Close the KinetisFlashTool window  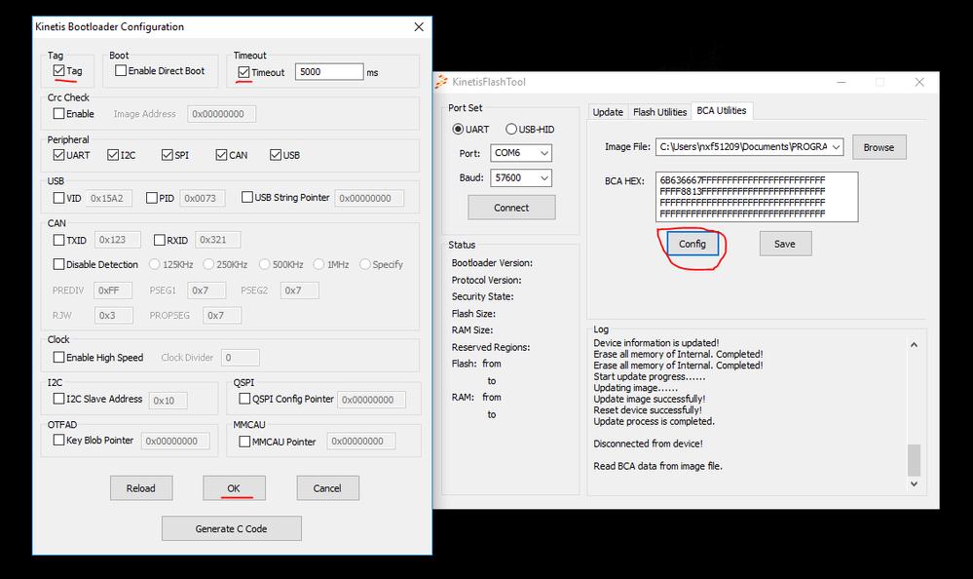click(919, 82)
